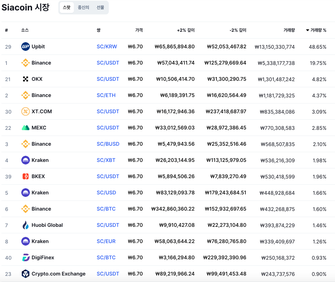Click Binance logo in SC/BUSD row
335x282 pixels.
[x=26, y=144]
